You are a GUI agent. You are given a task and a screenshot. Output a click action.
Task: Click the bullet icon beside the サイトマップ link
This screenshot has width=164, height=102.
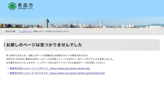(8, 73)
